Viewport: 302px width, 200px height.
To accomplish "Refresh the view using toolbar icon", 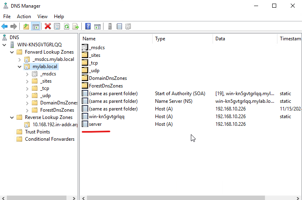I will coord(66,27).
